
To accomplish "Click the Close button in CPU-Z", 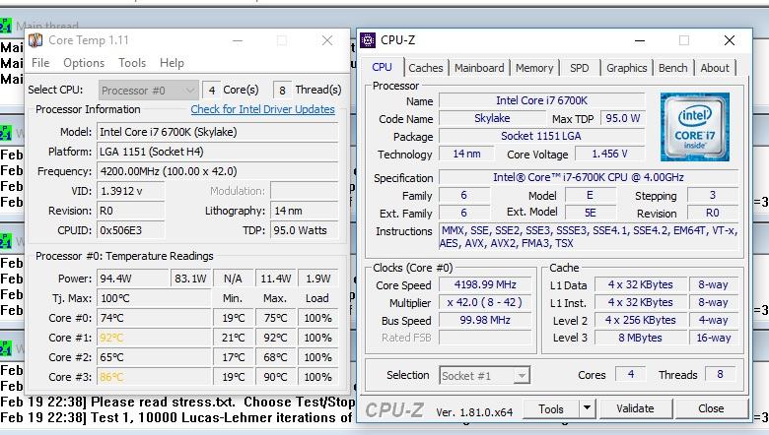I will pyautogui.click(x=711, y=409).
